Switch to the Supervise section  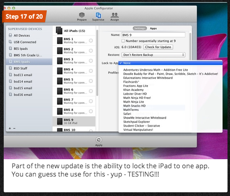[x=98, y=17]
